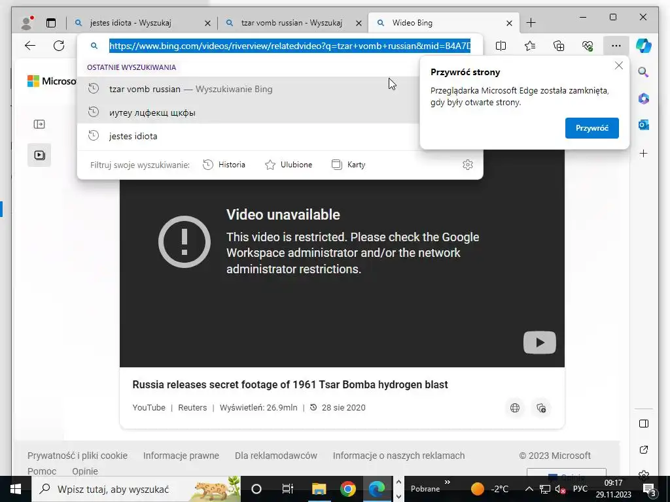Open the Outlook sidebar icon
This screenshot has height=502, width=670.
point(644,125)
